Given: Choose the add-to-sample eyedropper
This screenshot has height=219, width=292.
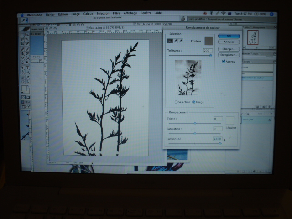Looking at the screenshot, I should coord(175,41).
